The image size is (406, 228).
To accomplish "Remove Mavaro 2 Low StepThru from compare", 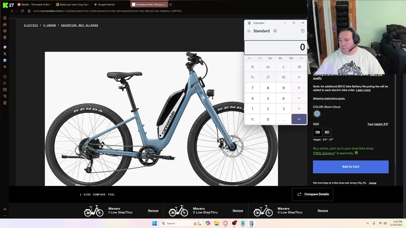I will pos(238,211).
